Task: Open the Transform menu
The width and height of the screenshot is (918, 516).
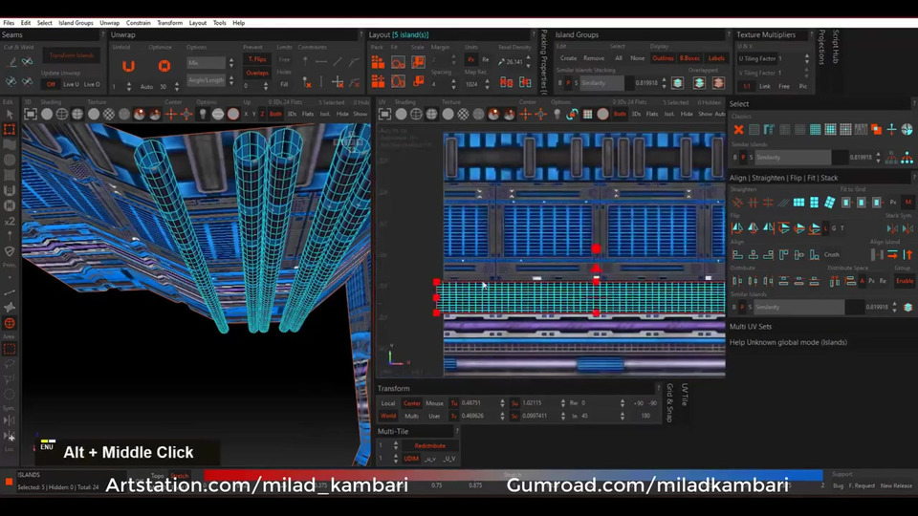Action: (x=170, y=23)
